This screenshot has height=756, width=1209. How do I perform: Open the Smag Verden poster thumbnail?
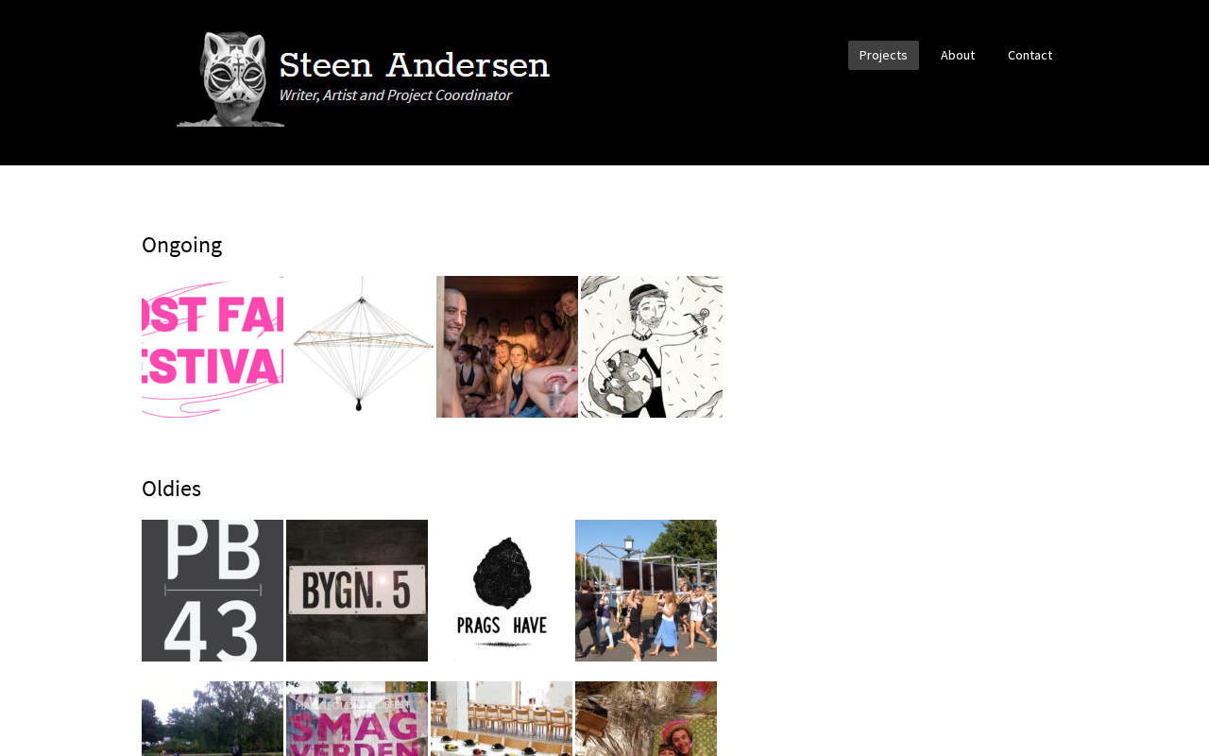click(357, 718)
